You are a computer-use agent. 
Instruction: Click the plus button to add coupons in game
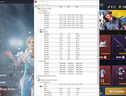coord(114,7)
